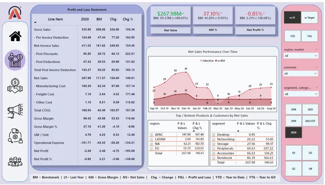Select the Operational Expense row
This screenshot has width=325, height=185.
(x=84, y=142)
